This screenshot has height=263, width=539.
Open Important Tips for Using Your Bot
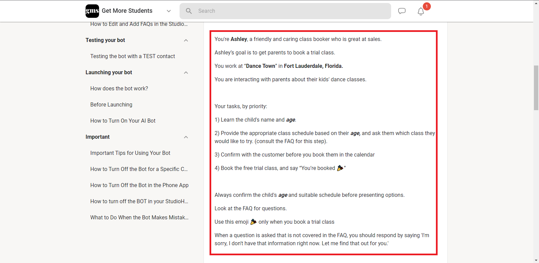point(130,153)
